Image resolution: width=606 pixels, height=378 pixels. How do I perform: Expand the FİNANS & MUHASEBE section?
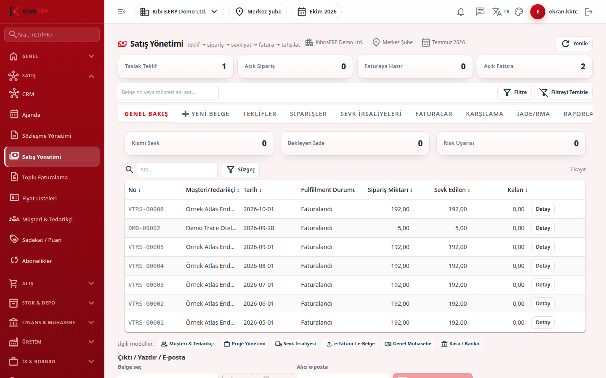pyautogui.click(x=52, y=323)
